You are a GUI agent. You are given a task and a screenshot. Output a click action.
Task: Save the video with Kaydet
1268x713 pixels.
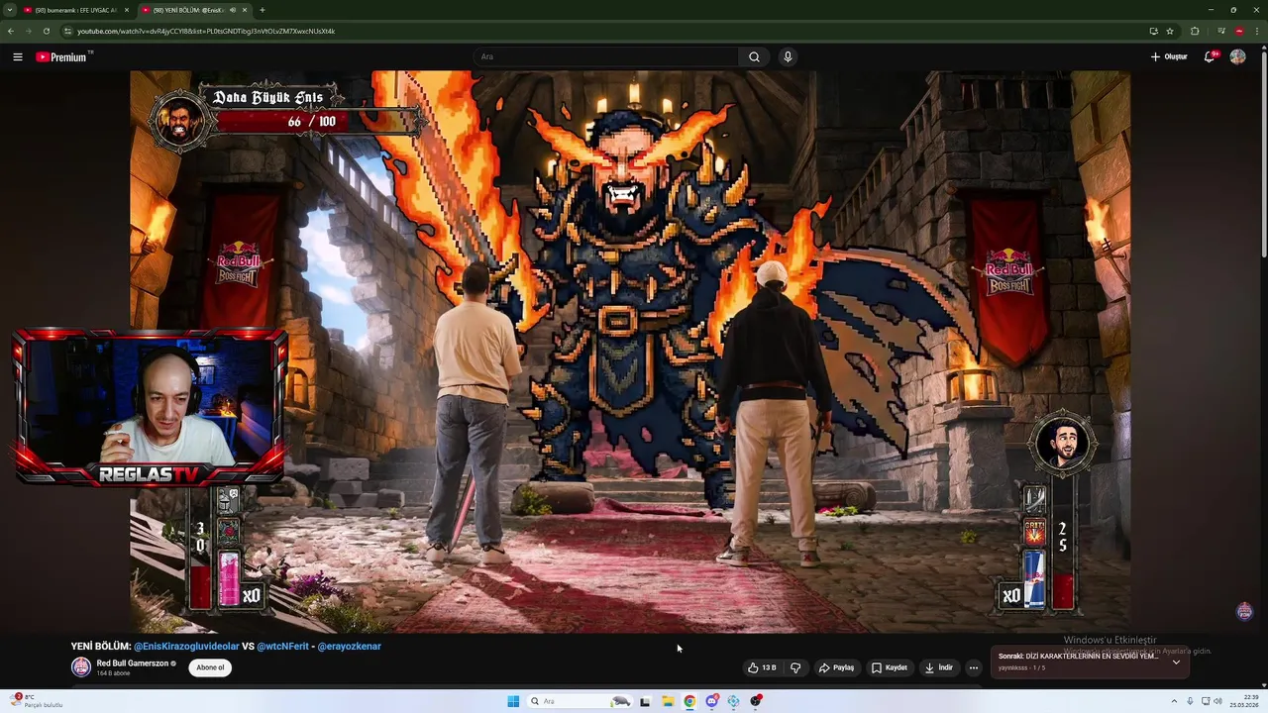pos(889,667)
